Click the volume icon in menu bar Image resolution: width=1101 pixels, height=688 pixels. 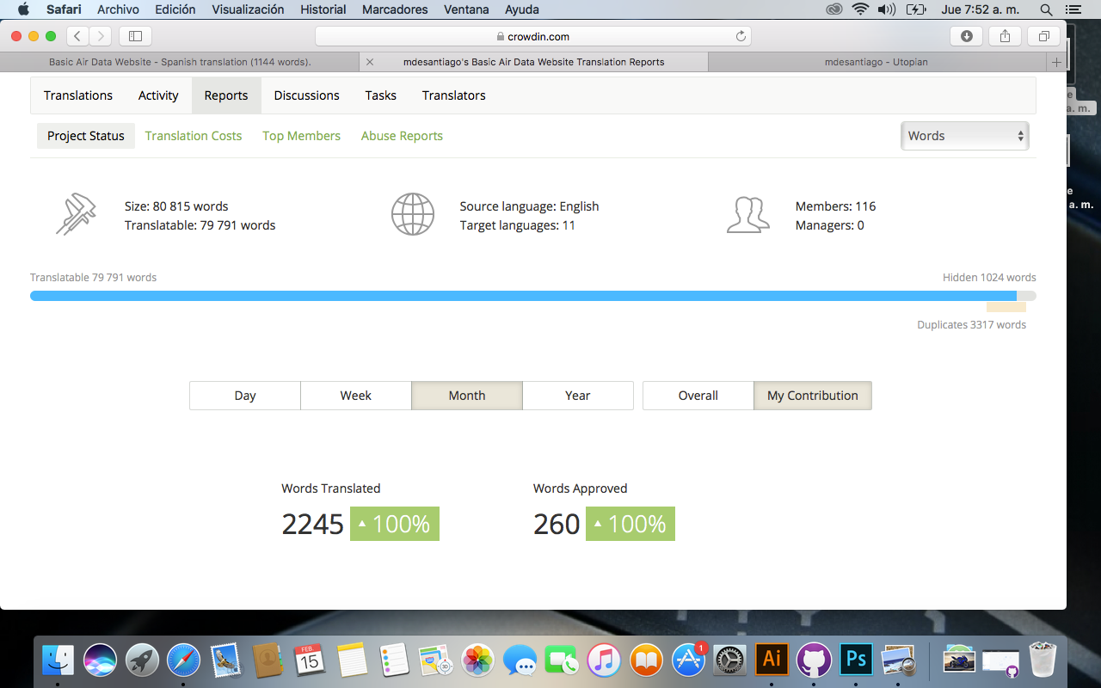(887, 10)
